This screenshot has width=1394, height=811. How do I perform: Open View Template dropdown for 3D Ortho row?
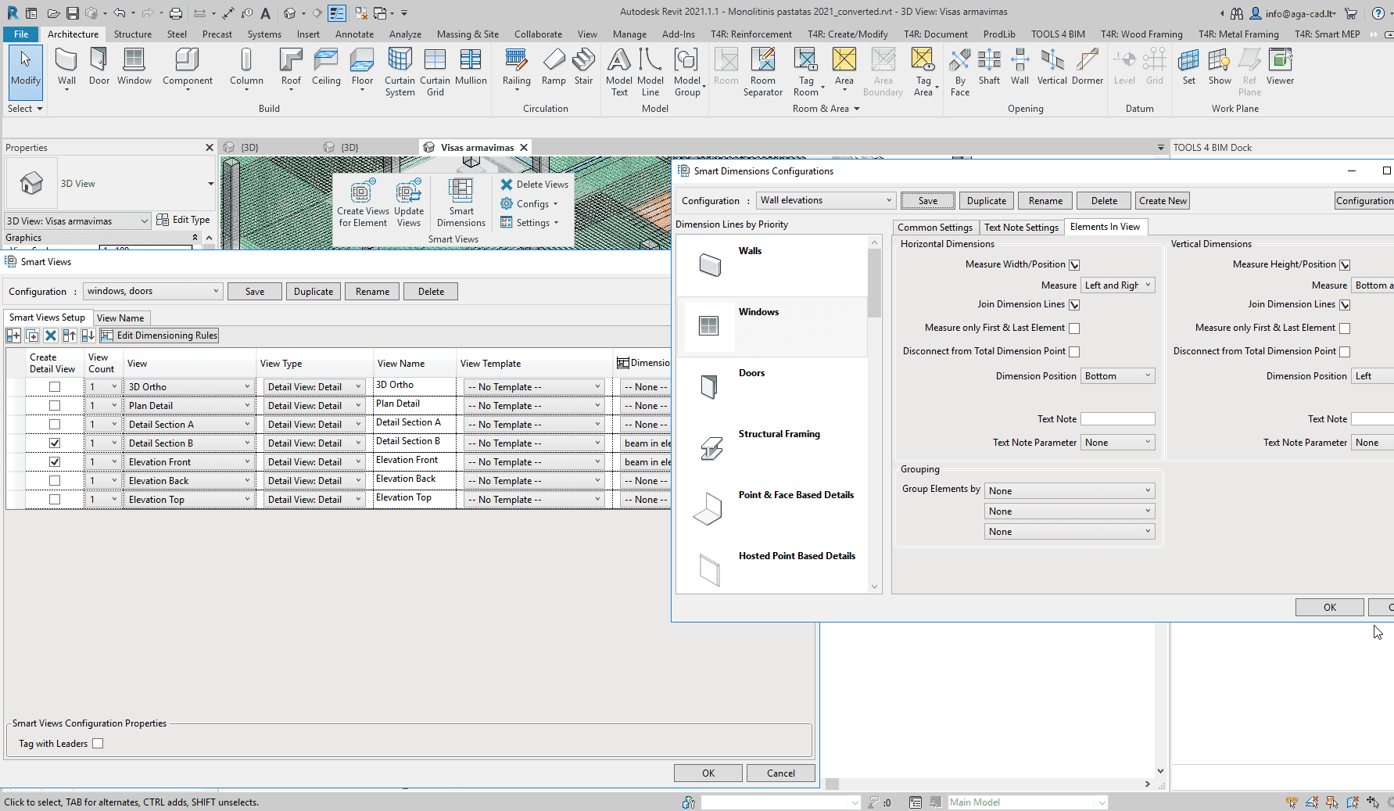[x=534, y=387]
